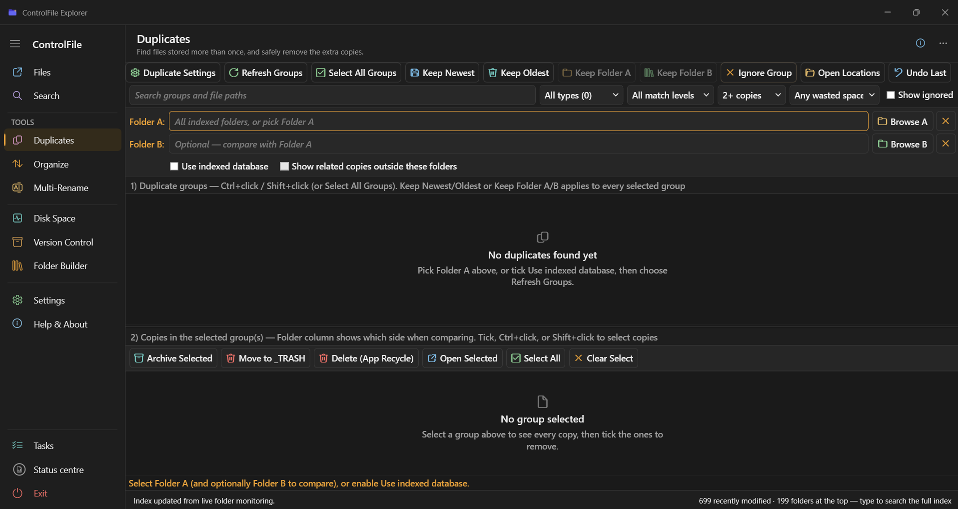
Task: Open Settings from the sidebar
Action: pyautogui.click(x=62, y=300)
